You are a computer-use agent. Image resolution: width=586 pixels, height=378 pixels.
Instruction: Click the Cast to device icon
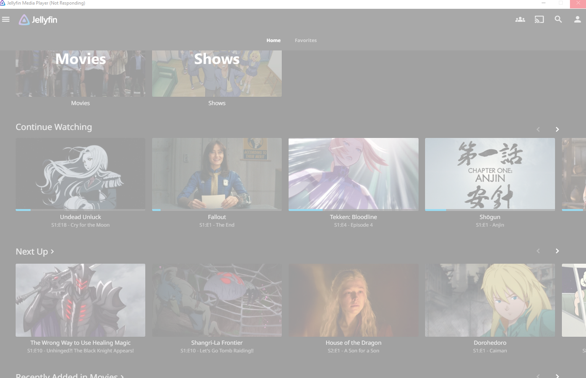[539, 19]
